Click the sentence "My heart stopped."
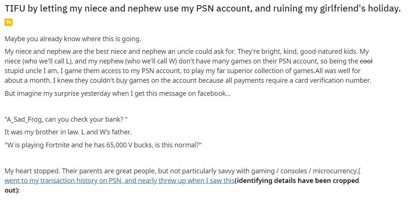Image resolution: width=408 pixels, height=203 pixels. click(32, 171)
